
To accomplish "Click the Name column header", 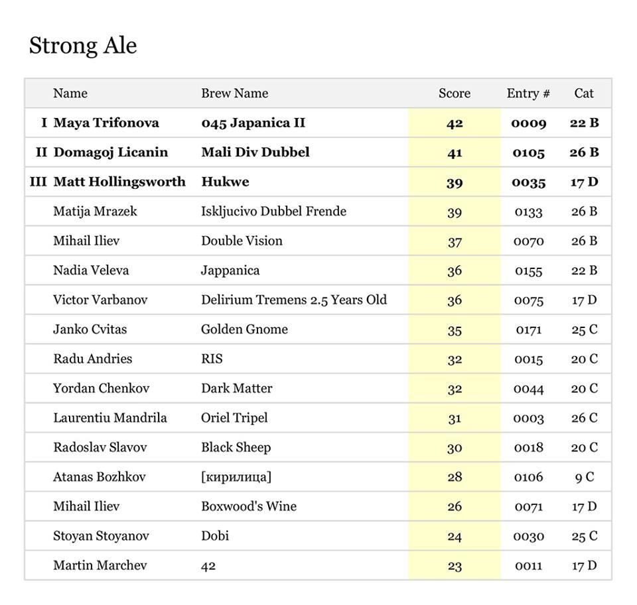I will pyautogui.click(x=70, y=93).
